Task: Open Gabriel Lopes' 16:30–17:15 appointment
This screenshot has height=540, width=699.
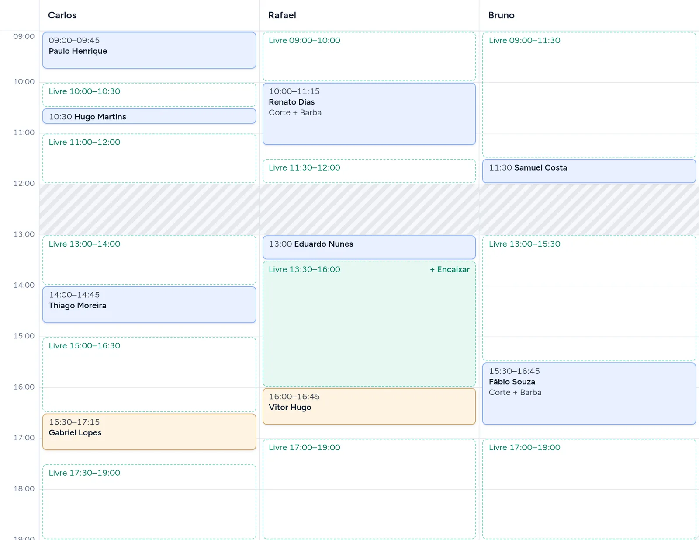Action: (149, 432)
